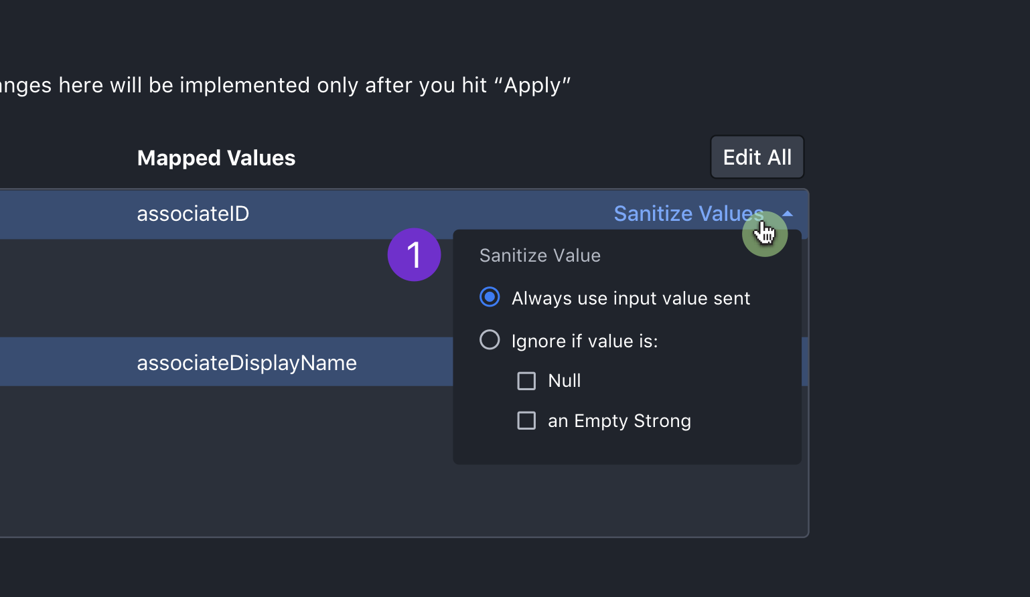Click the an Empty Strong label text
The image size is (1030, 597).
tap(619, 421)
